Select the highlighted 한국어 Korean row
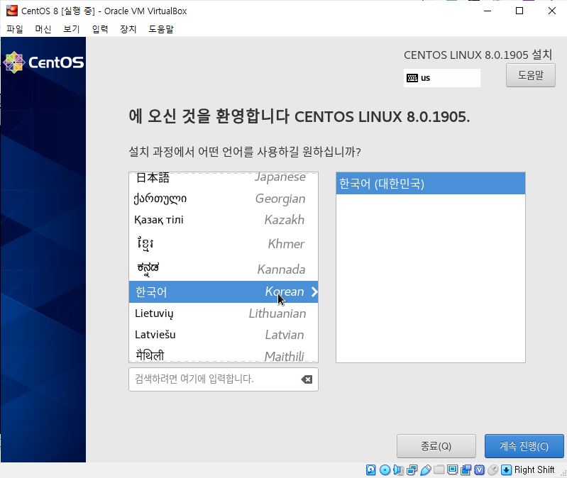 [x=224, y=292]
